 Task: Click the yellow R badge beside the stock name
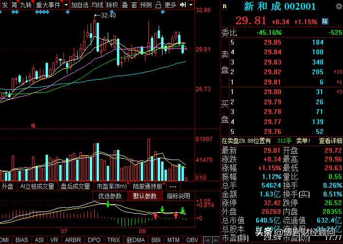(x=225, y=7)
